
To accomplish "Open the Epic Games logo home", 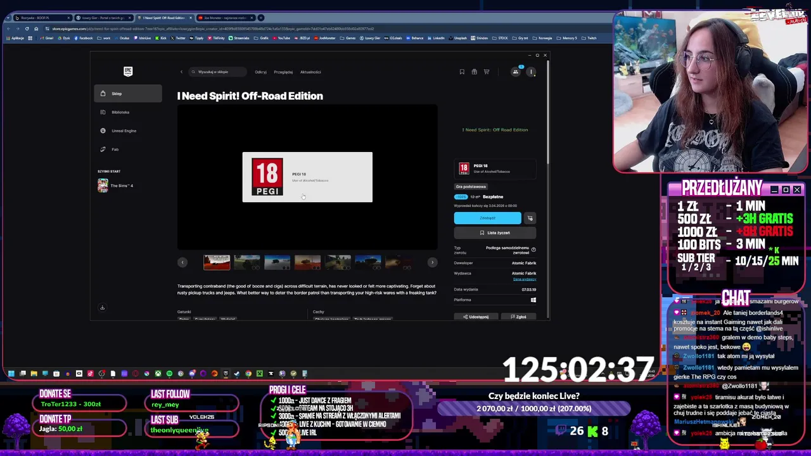I will click(128, 71).
